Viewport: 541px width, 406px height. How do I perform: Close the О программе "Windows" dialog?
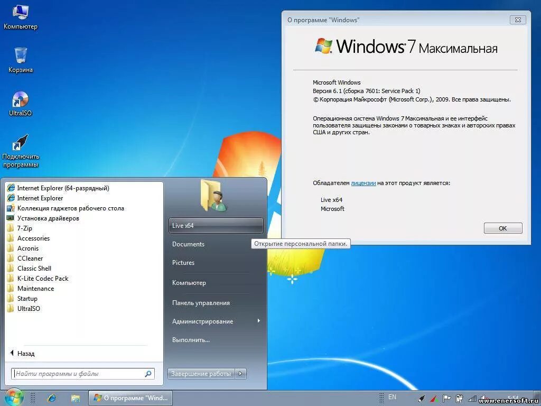(518, 20)
